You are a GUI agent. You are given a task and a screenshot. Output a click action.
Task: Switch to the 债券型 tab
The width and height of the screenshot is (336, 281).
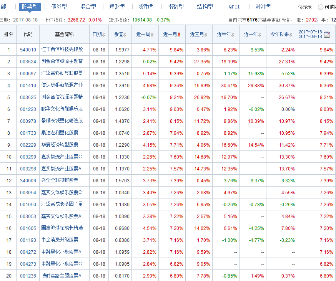59,7
